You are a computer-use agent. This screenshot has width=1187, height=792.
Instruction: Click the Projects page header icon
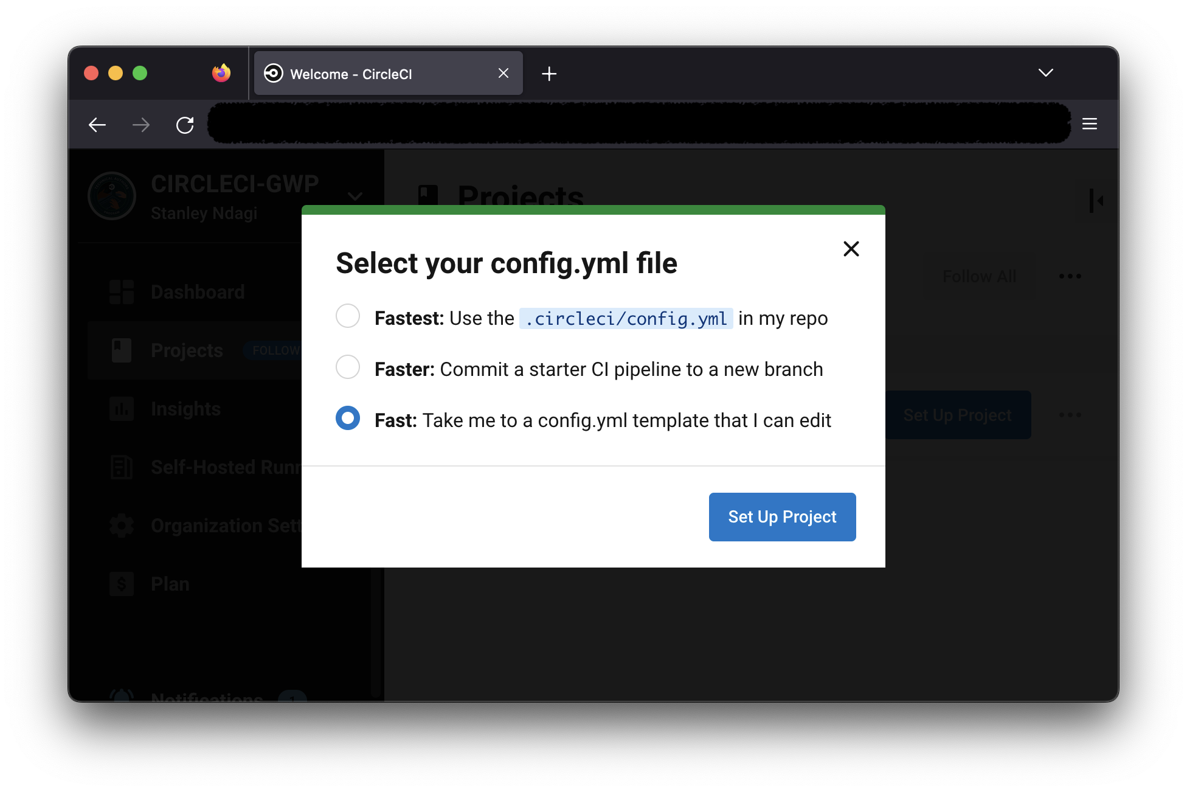[428, 196]
